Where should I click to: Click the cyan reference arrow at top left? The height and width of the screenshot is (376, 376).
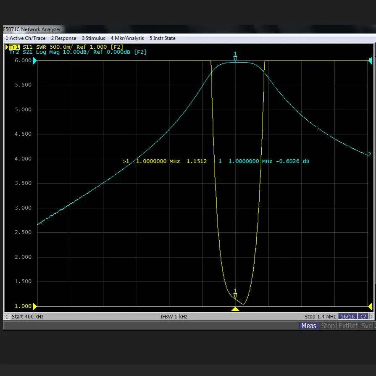(35, 61)
